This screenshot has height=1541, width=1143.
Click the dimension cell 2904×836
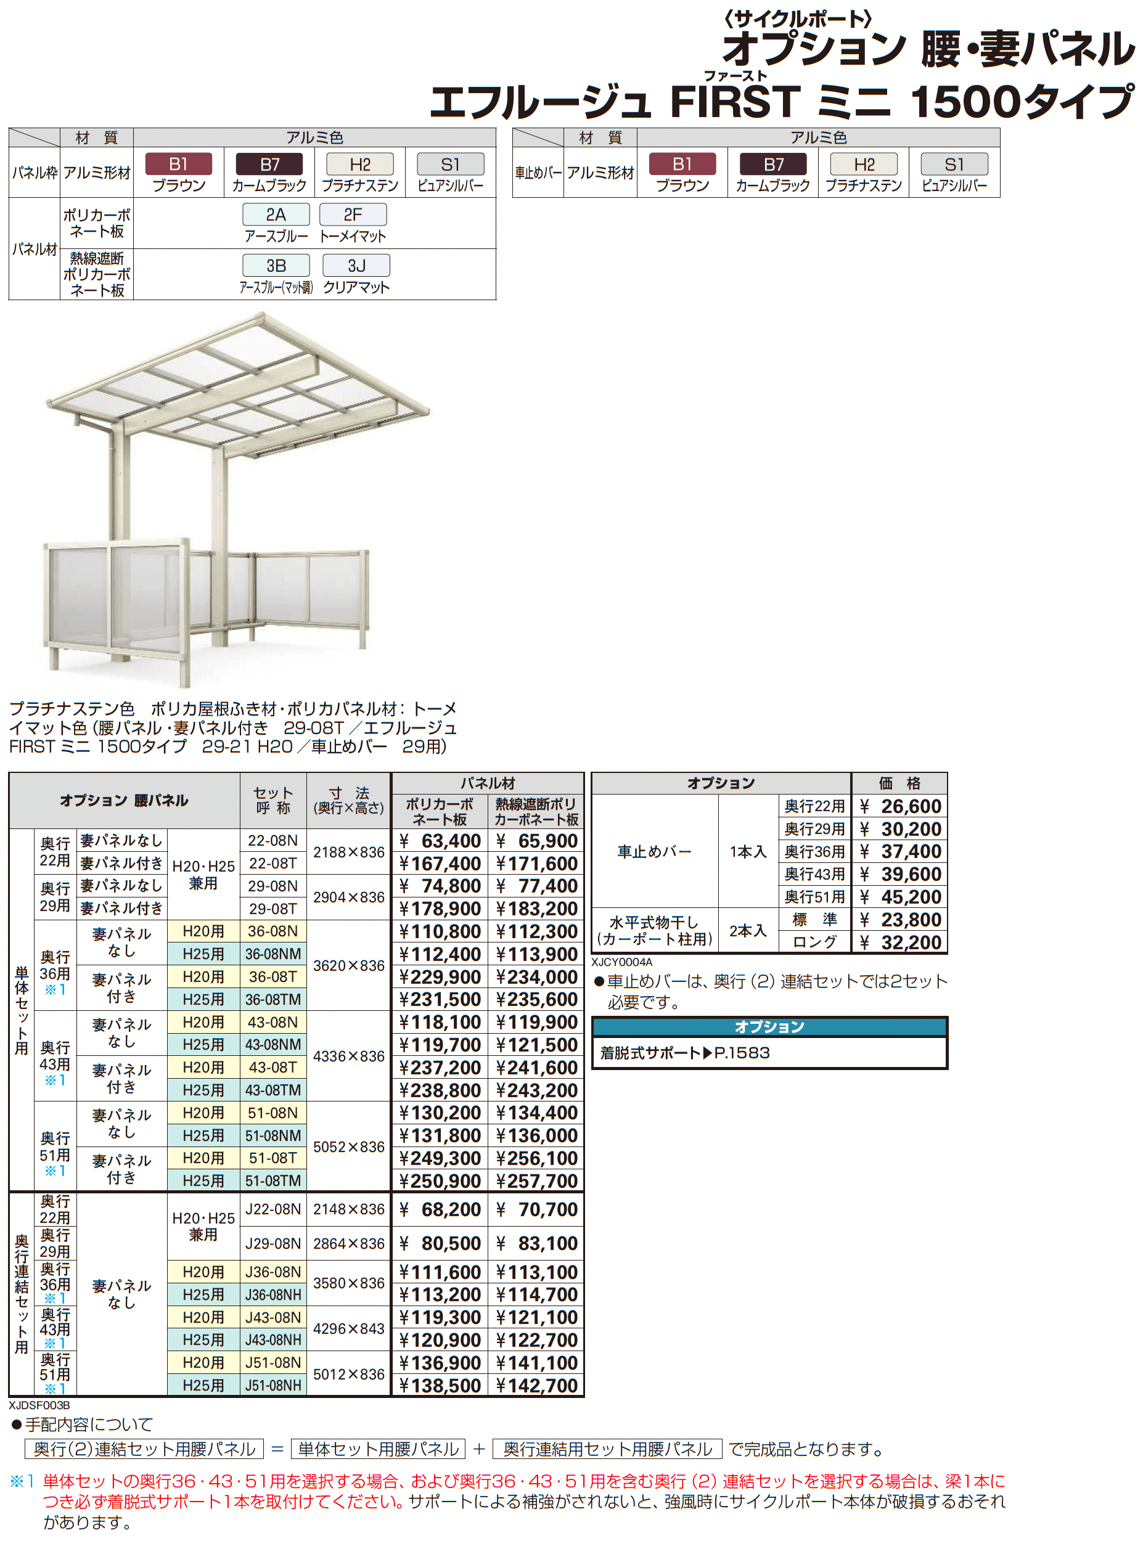(349, 897)
